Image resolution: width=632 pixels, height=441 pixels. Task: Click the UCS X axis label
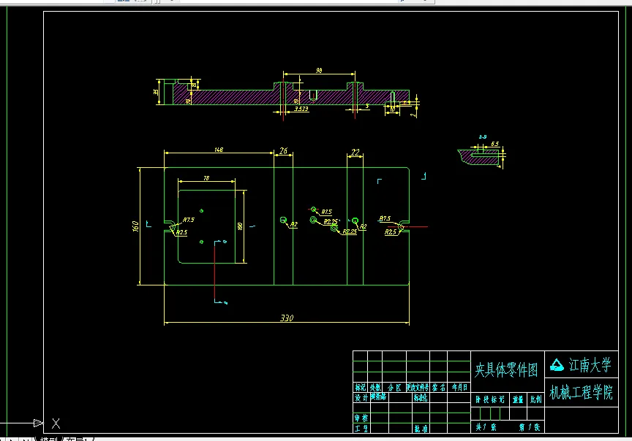(56, 423)
